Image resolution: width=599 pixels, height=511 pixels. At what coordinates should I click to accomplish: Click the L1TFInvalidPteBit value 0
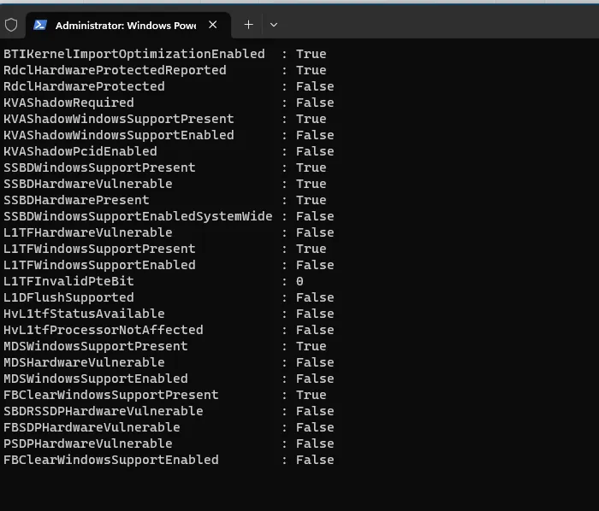click(299, 281)
